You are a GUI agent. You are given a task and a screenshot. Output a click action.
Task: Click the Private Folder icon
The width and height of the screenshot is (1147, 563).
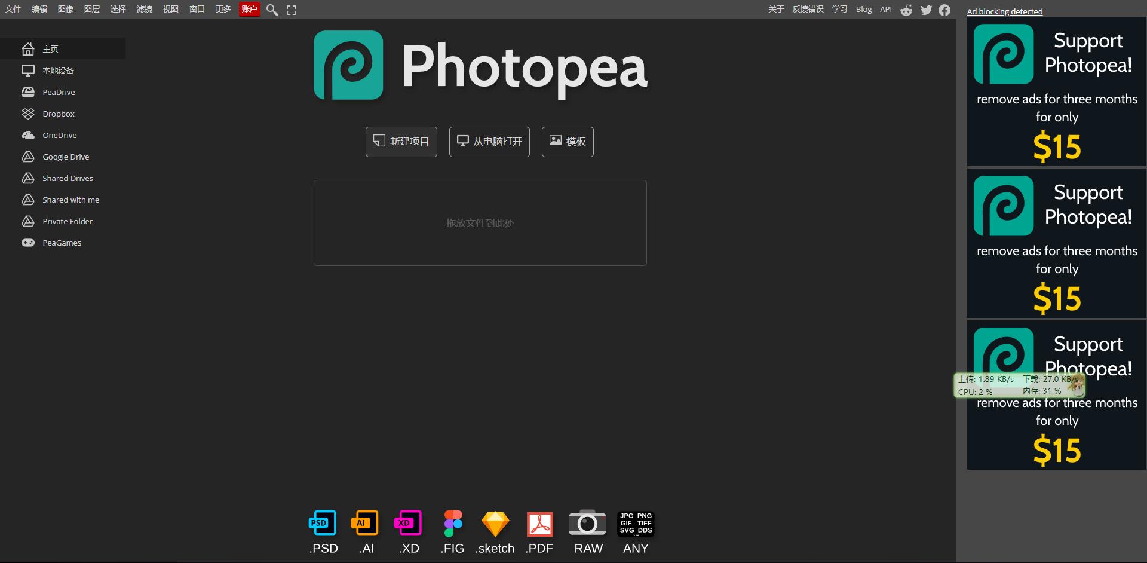27,221
